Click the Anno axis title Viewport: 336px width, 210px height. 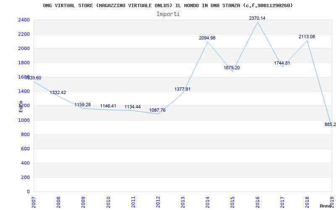click(x=326, y=206)
